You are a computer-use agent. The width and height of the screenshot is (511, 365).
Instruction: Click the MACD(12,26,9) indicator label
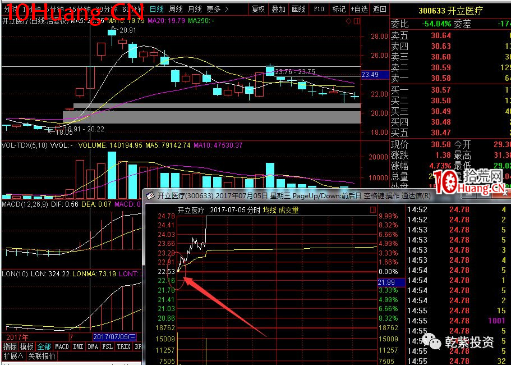tap(25, 204)
